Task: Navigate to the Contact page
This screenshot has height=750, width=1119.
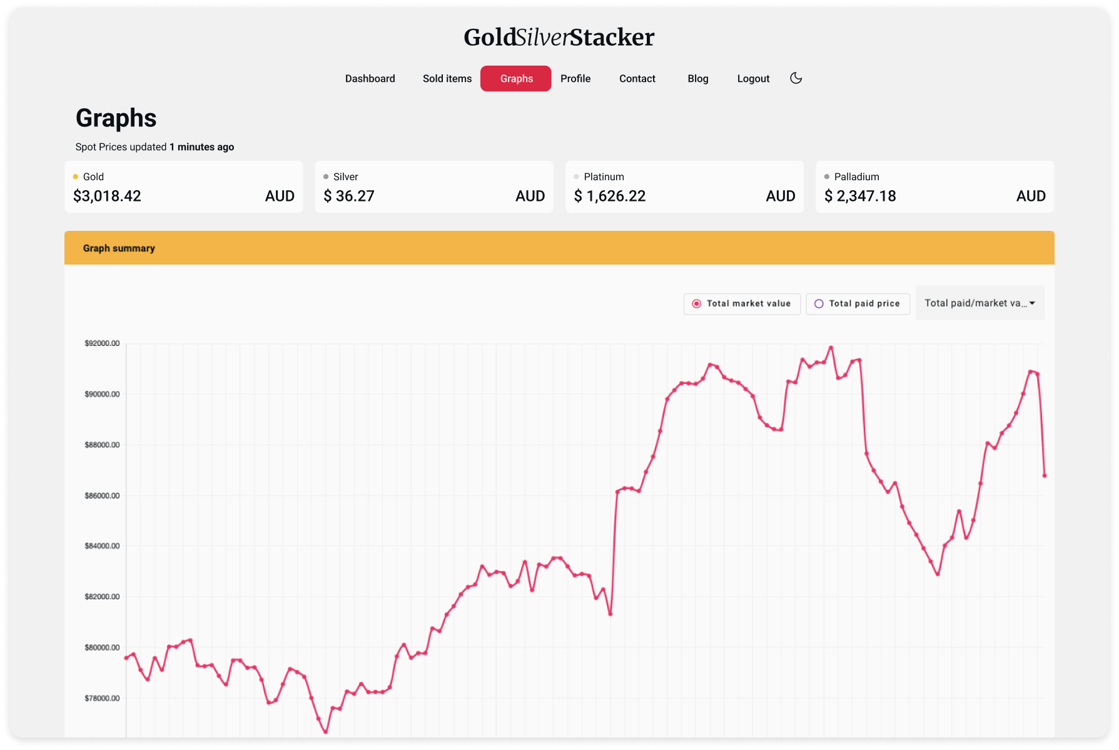Action: point(637,79)
